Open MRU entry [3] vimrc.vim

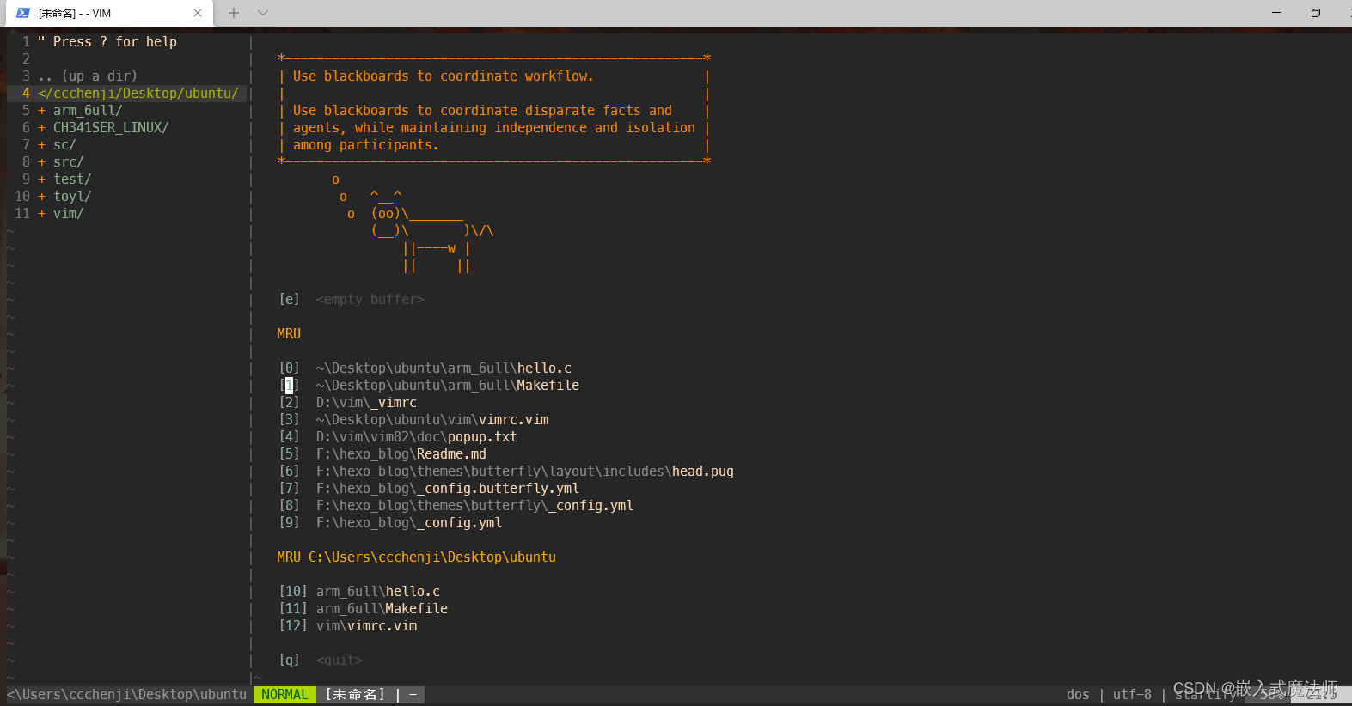tap(413, 419)
